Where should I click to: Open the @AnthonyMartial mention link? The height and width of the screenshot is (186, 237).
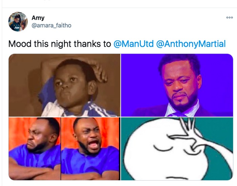pos(191,44)
